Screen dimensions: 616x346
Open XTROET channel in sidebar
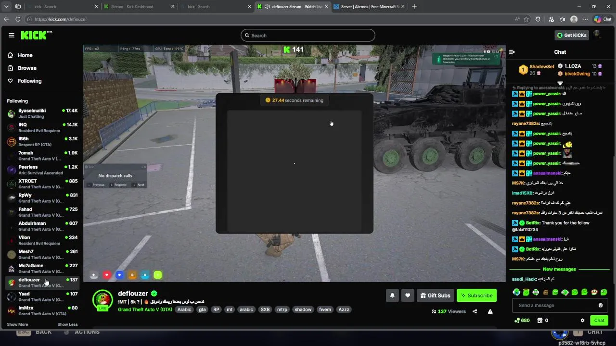point(42,184)
